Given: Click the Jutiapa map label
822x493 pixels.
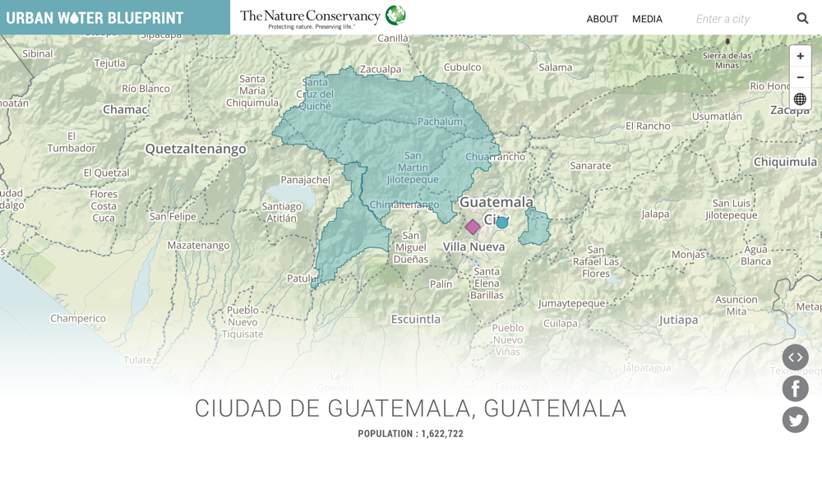Looking at the screenshot, I should pos(678,320).
